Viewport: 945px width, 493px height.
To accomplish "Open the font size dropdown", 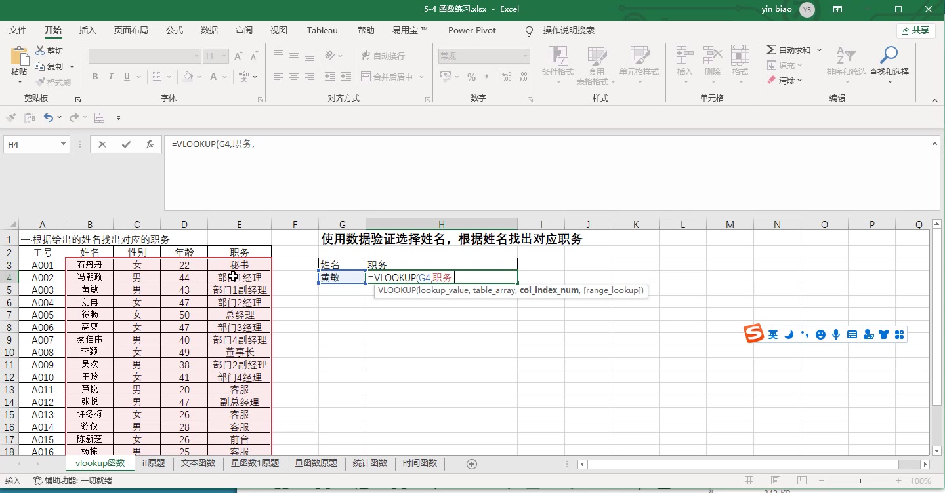I will 222,56.
